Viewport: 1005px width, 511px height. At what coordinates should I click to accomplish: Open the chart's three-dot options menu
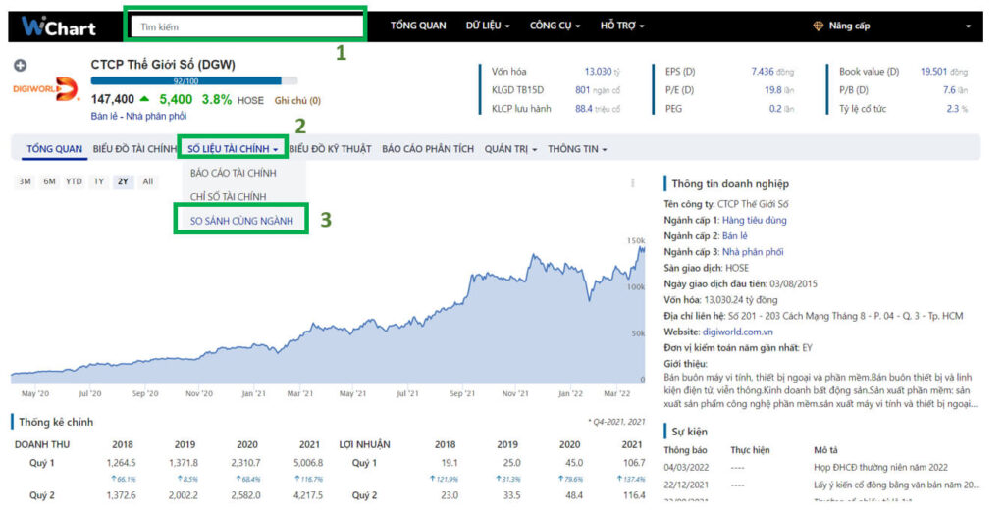click(x=633, y=183)
